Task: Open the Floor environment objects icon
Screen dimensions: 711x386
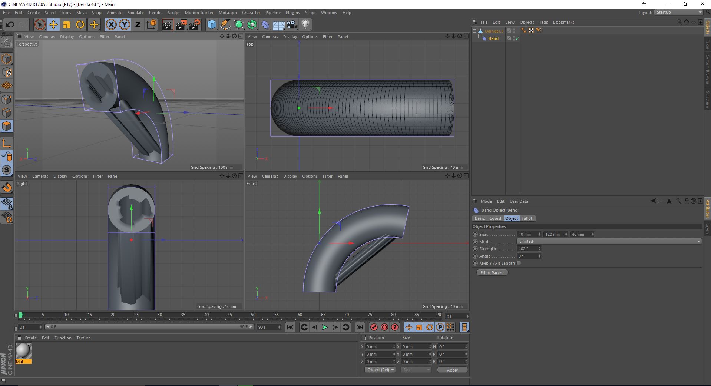Action: coord(279,25)
